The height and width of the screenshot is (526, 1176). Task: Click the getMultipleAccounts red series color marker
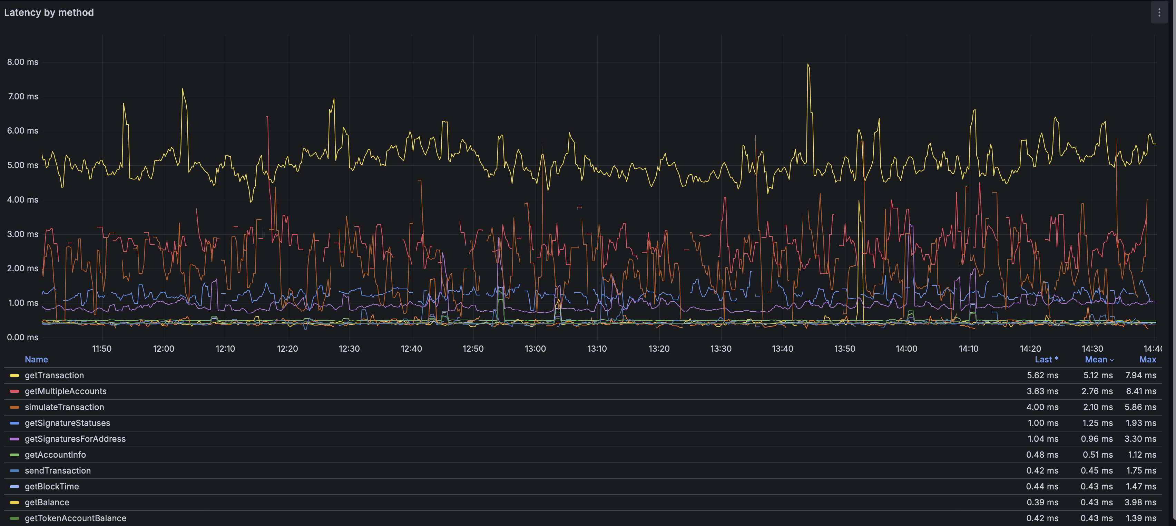click(14, 391)
